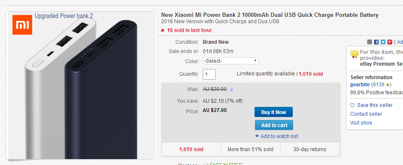Click the help icon next to Was price

click(x=231, y=89)
